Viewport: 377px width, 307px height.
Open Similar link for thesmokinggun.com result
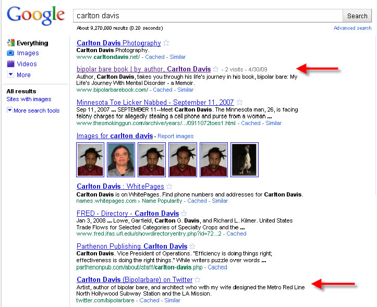274,123
